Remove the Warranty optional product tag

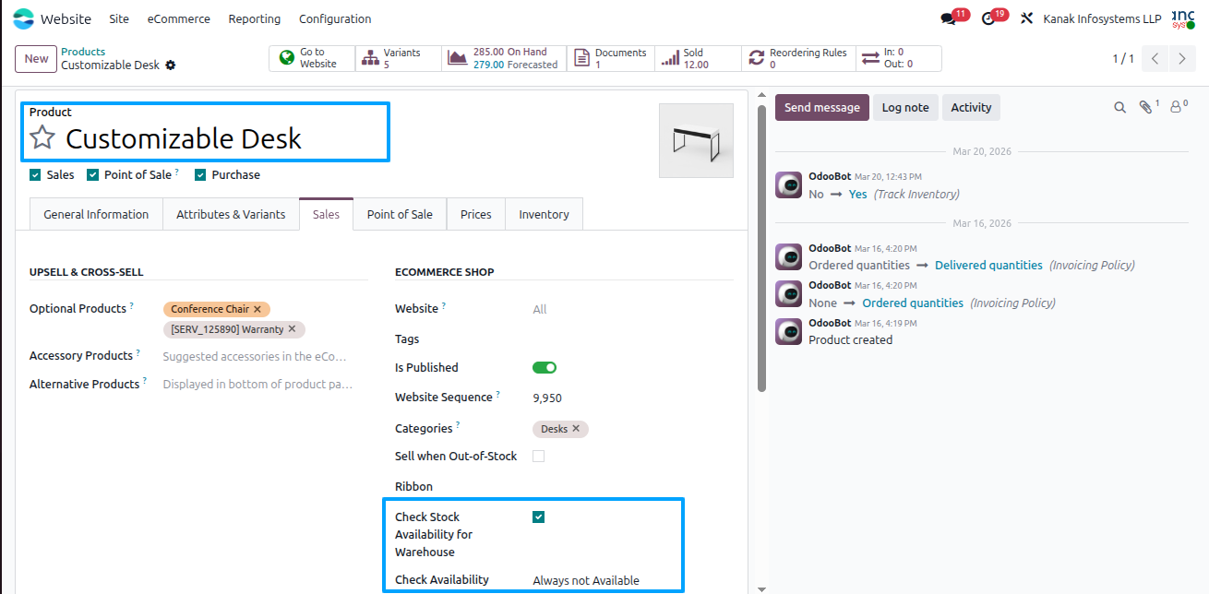[292, 329]
